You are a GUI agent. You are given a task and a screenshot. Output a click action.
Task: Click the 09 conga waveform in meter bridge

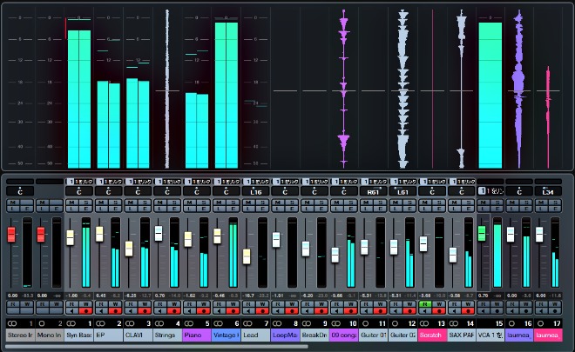tap(343, 89)
